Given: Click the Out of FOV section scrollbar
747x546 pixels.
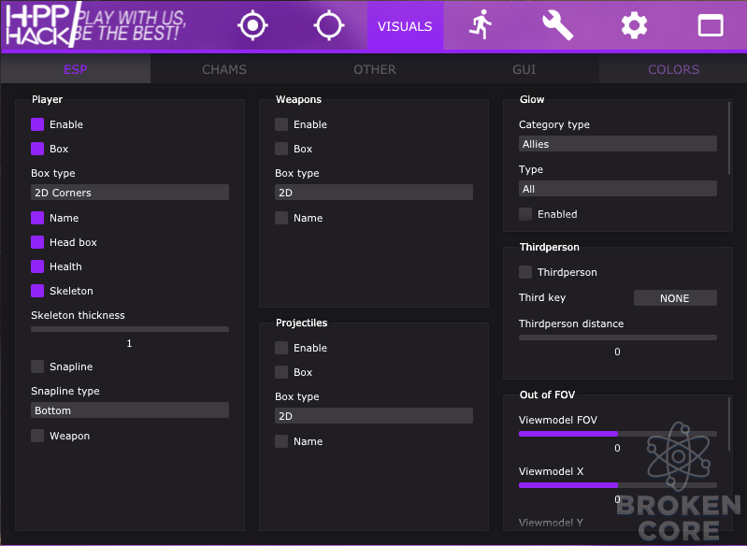Looking at the screenshot, I should (729, 424).
